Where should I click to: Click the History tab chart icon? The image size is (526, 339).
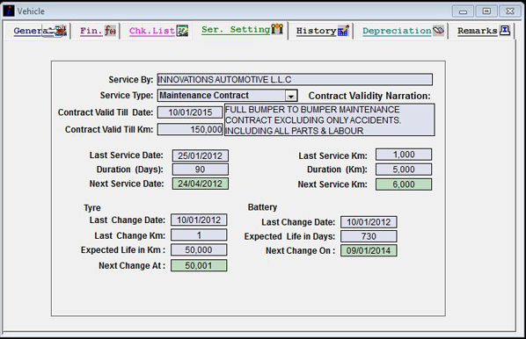pos(343,31)
